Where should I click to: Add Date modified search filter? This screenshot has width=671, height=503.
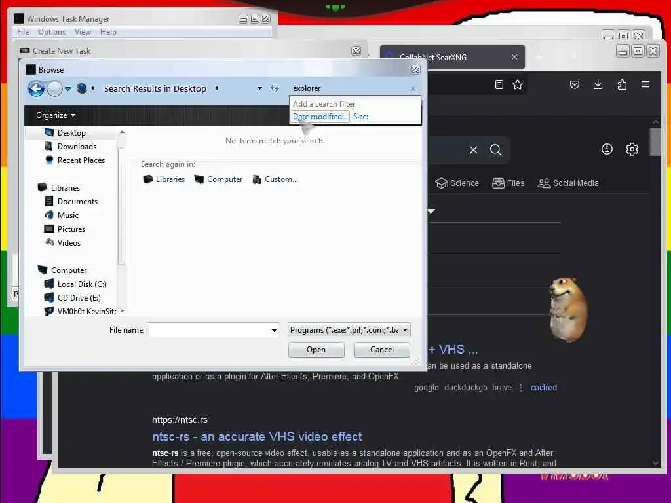tap(318, 117)
